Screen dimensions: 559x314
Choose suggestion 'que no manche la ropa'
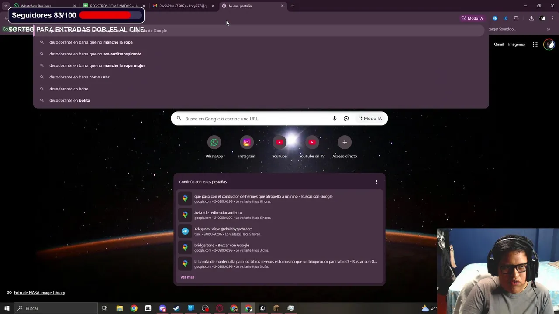[x=261, y=42]
